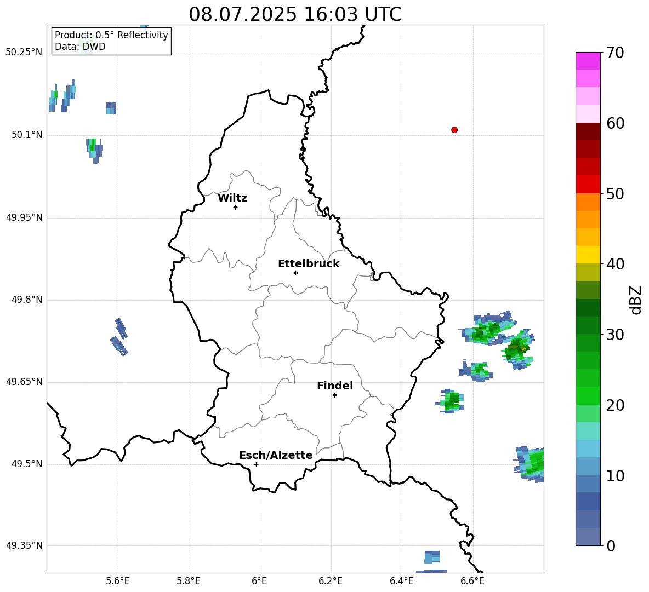Click the dark red 60 dBZ color band

(x=588, y=131)
